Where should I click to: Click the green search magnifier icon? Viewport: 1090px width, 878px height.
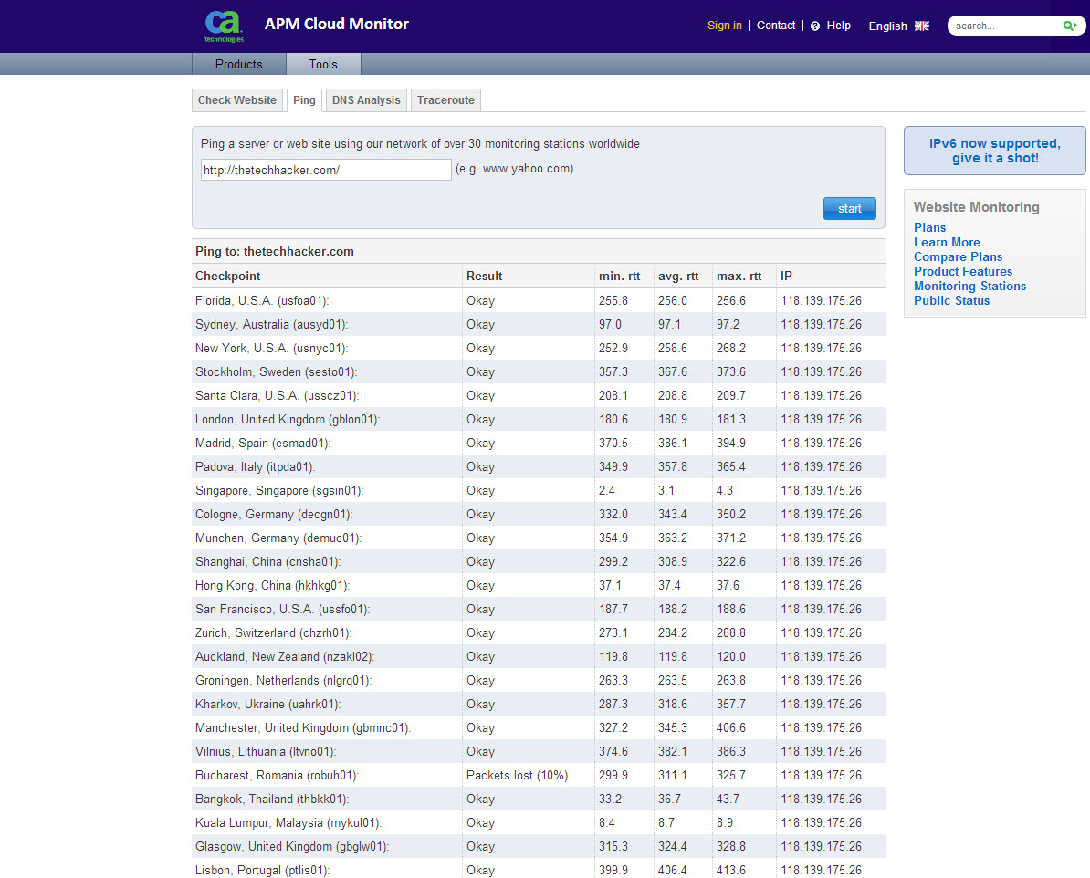click(x=1069, y=26)
